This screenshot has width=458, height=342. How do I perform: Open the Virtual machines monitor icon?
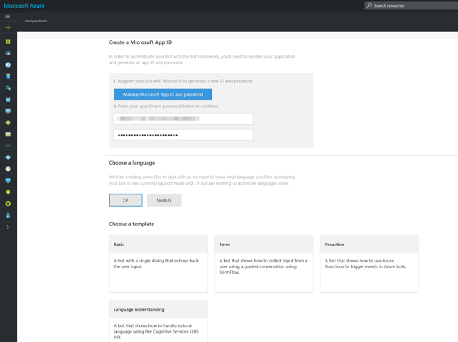click(x=8, y=111)
